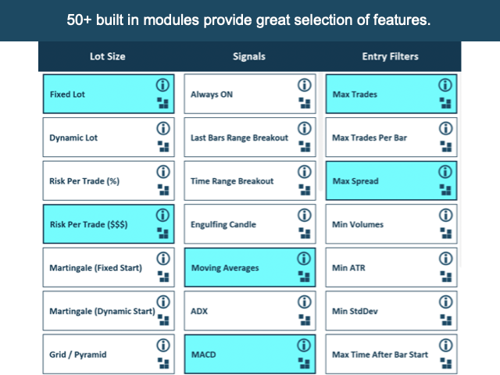Click blocks icon on Dynamic Lot card
The width and height of the screenshot is (500, 375).
point(163,146)
